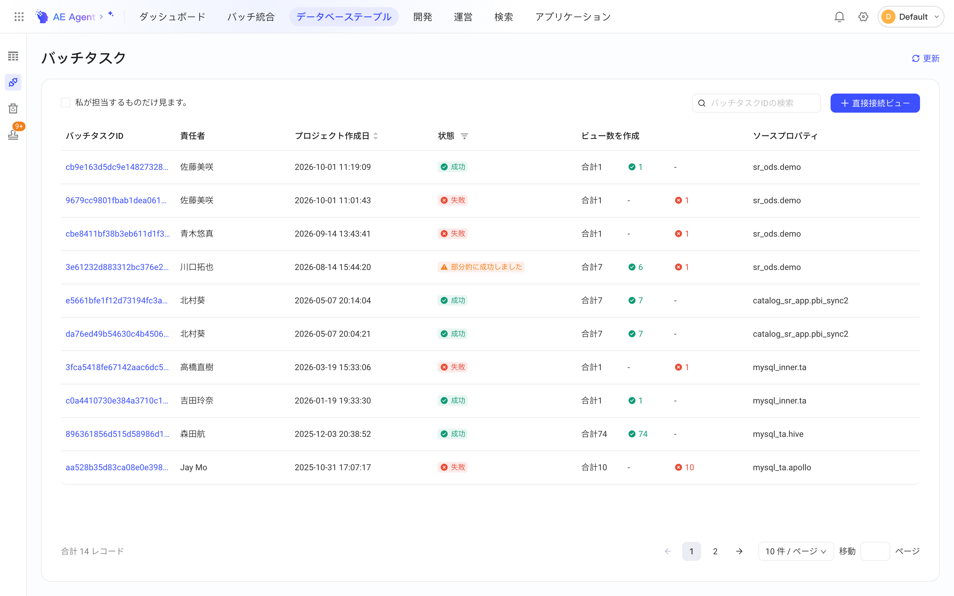Open the アプリケーション tab
This screenshot has width=954, height=596.
point(572,17)
